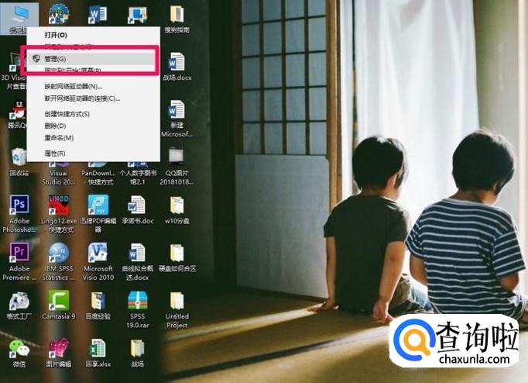Launch Lingo12.exe shortcut

click(59, 205)
